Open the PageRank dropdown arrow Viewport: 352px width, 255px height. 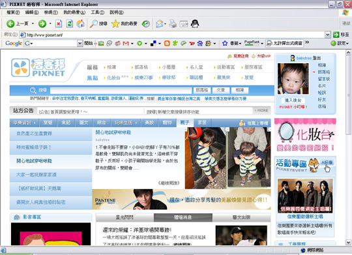click(x=262, y=43)
